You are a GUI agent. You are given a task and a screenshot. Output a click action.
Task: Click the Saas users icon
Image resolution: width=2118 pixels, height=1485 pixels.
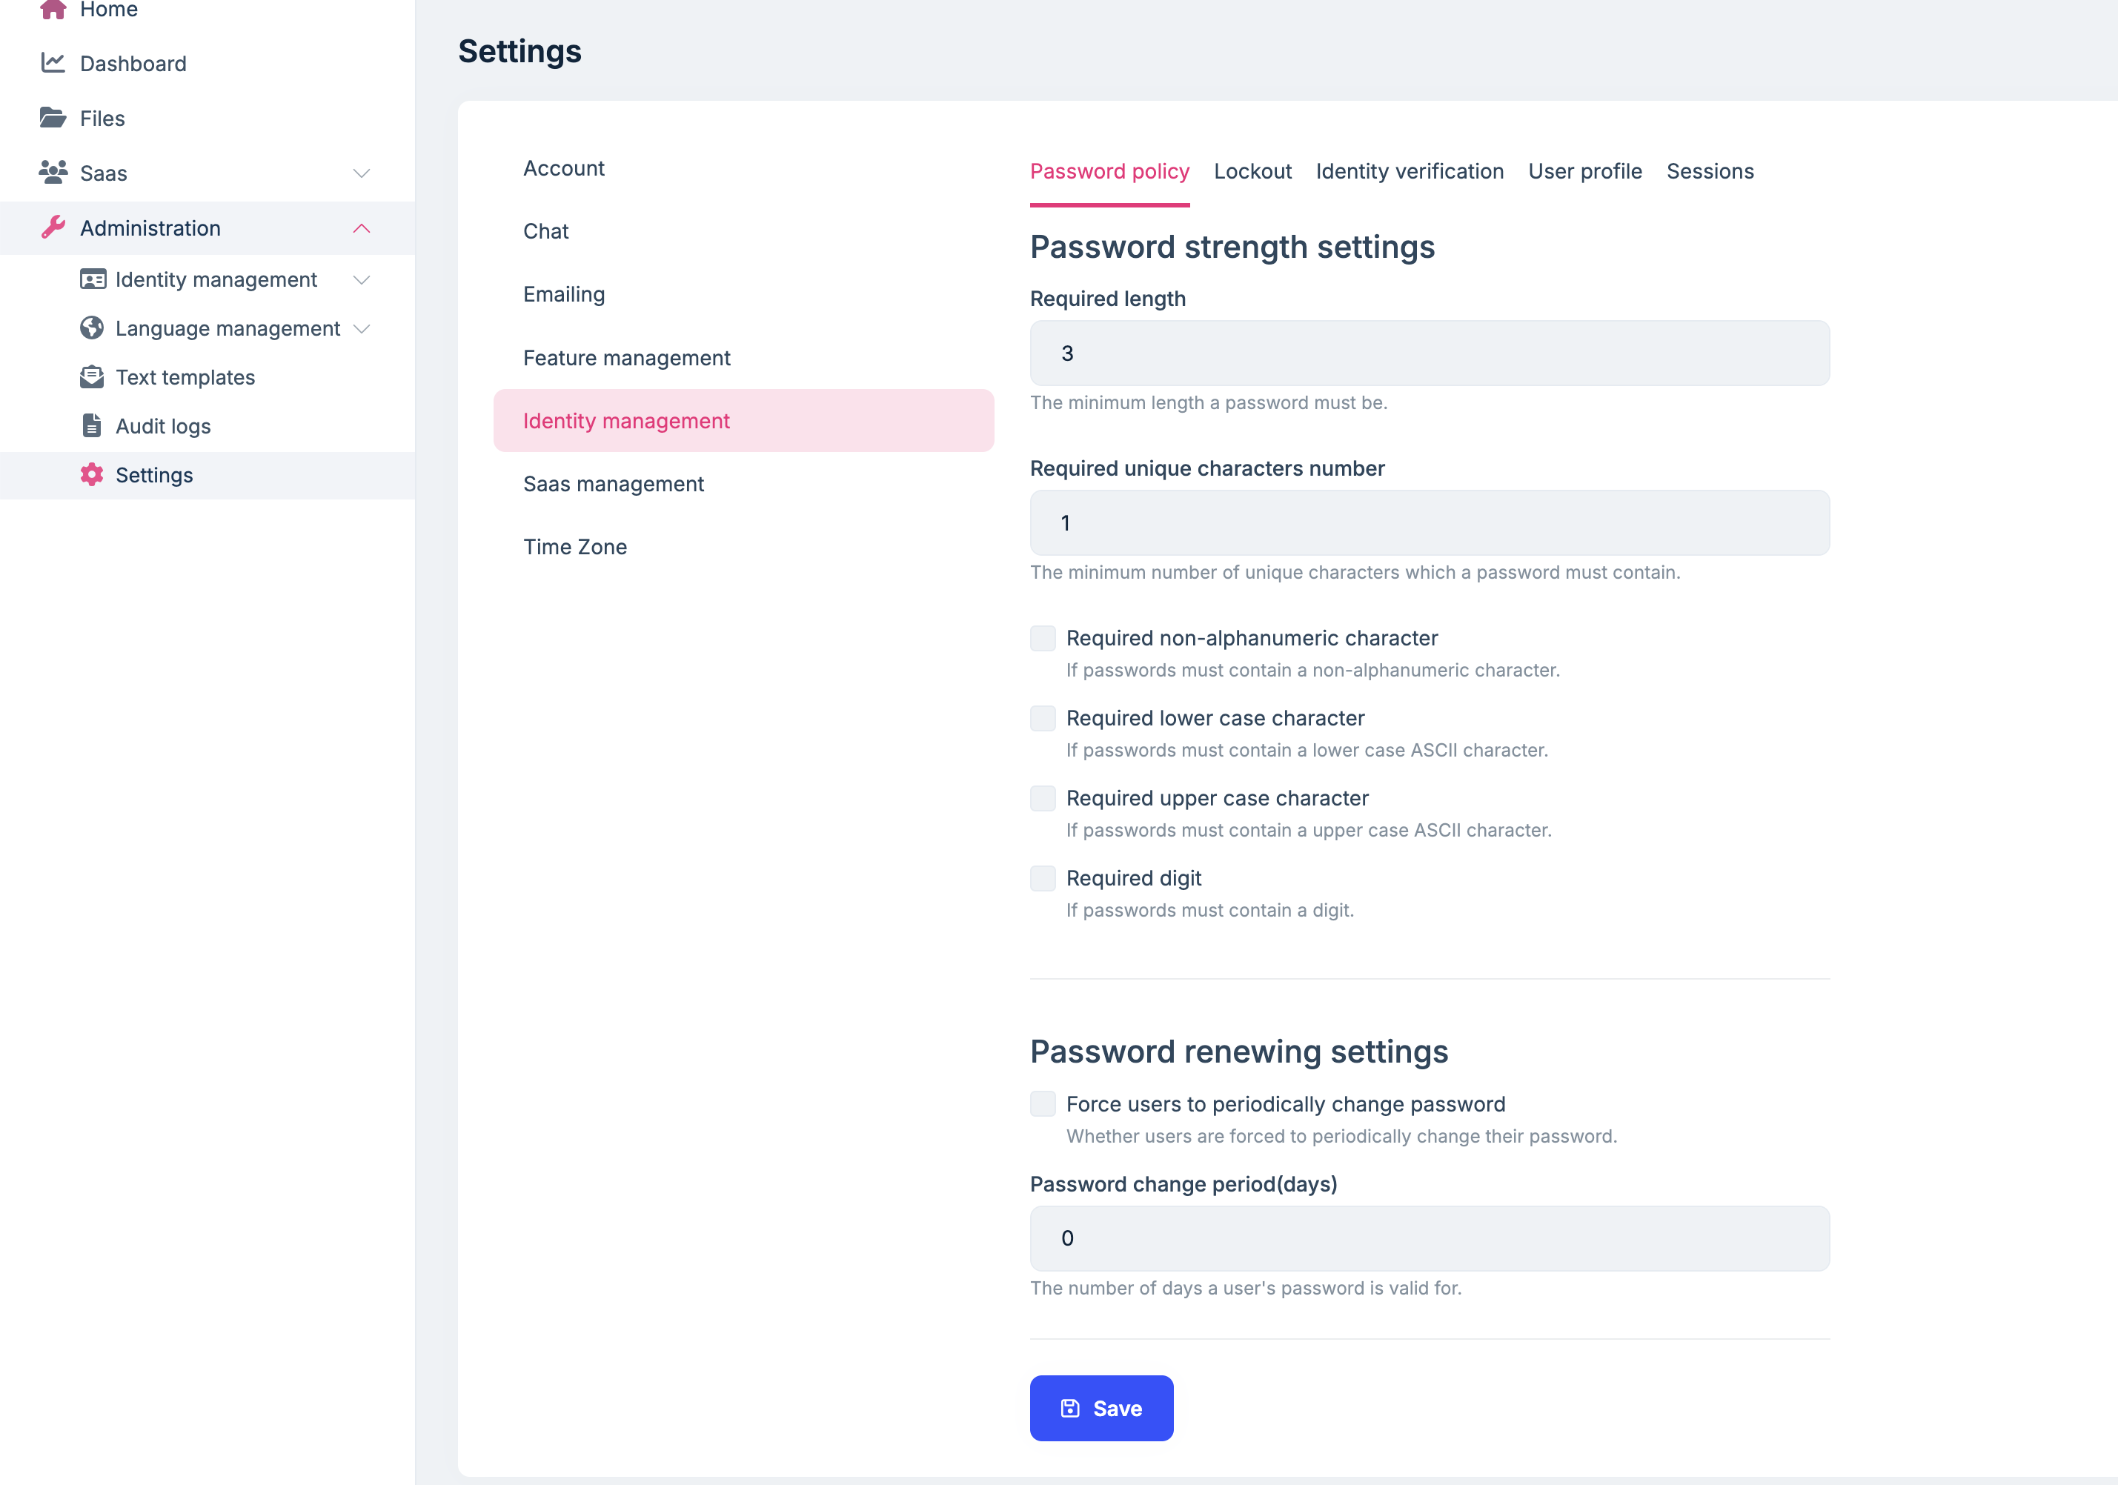[53, 173]
